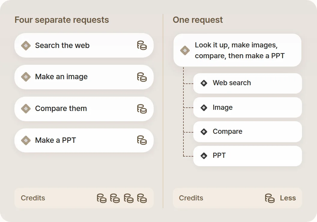Click the dark diamond icon beside PPT
The width and height of the screenshot is (317, 222).
click(204, 156)
